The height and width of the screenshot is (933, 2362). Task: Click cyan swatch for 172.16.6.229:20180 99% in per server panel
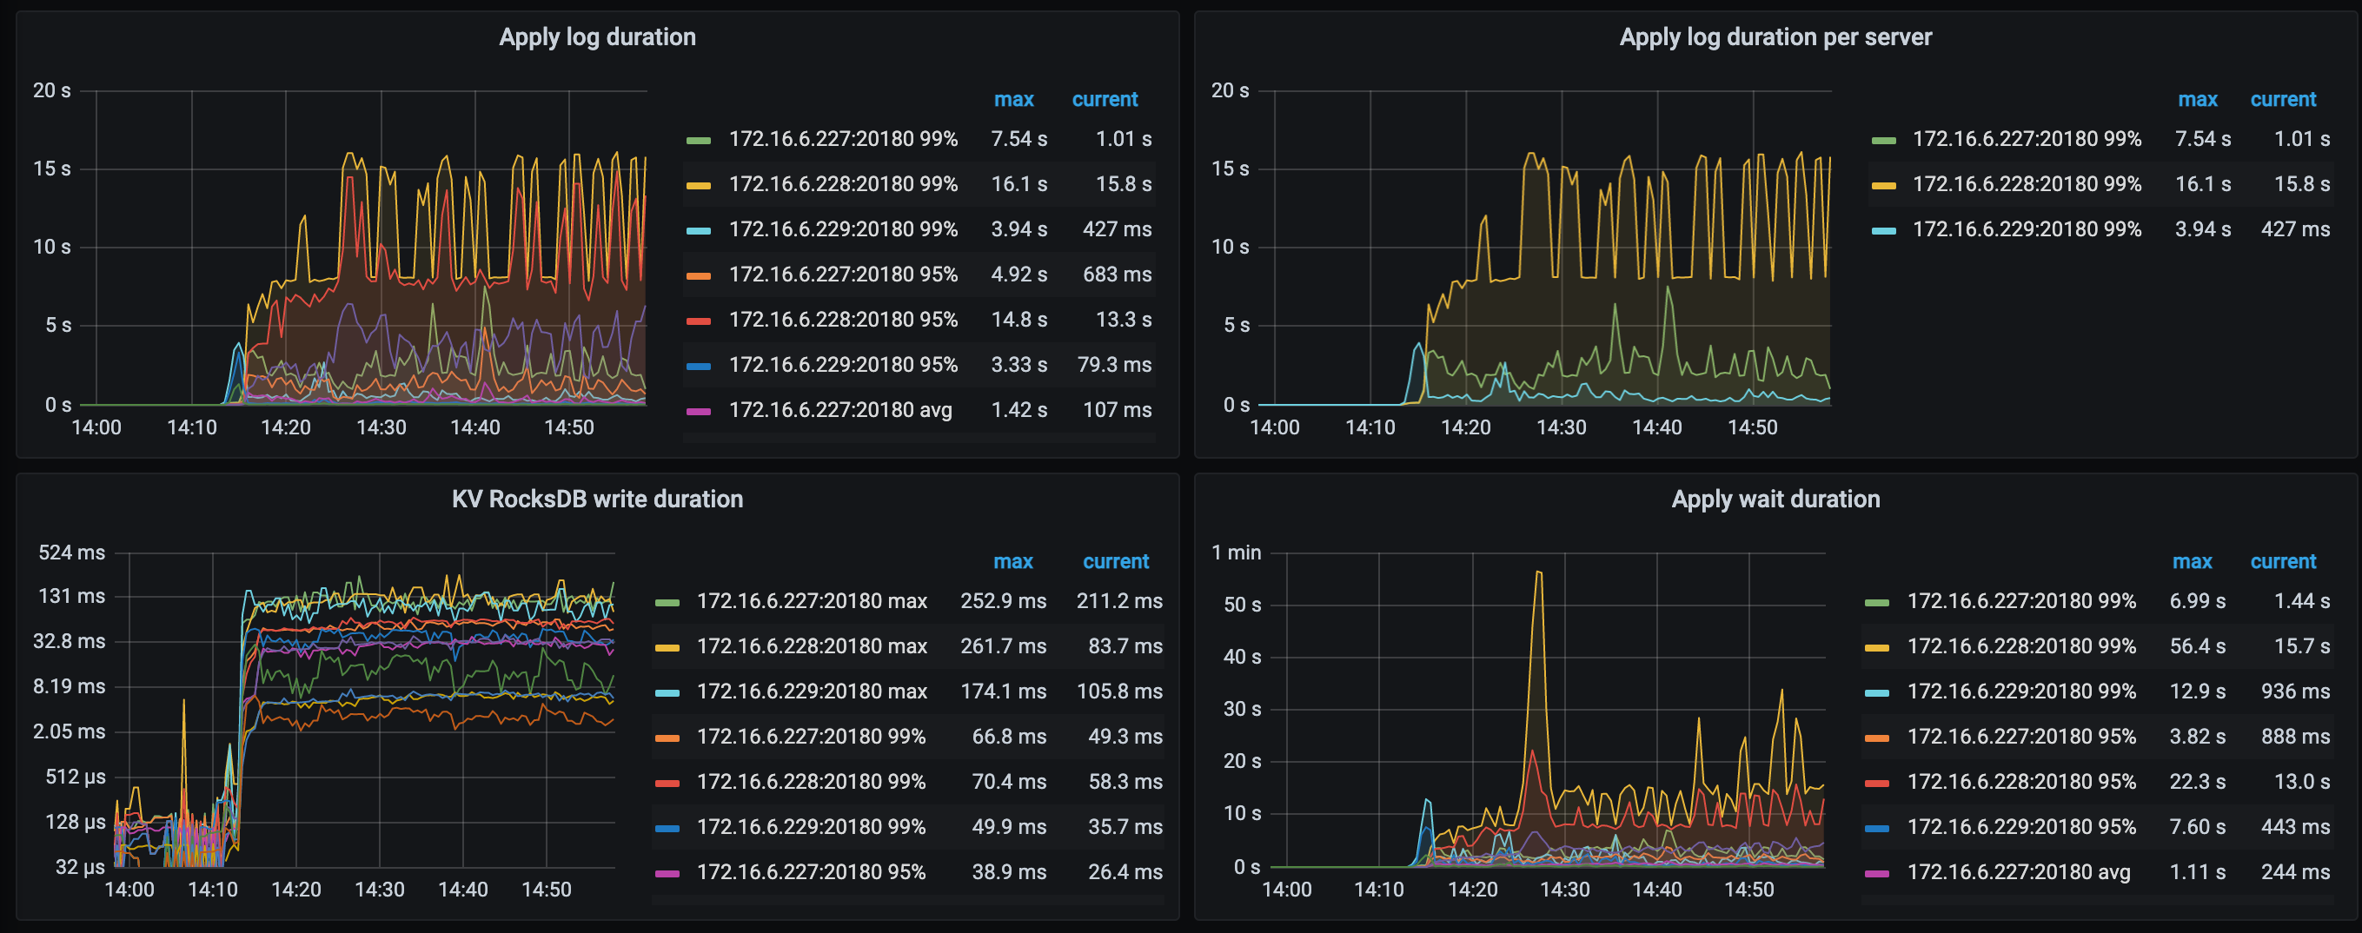pos(1883,230)
